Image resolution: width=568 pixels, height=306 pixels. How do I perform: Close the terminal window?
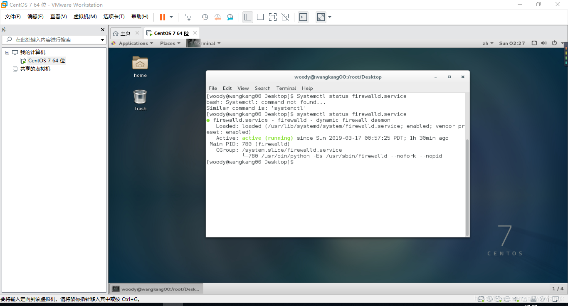point(462,77)
